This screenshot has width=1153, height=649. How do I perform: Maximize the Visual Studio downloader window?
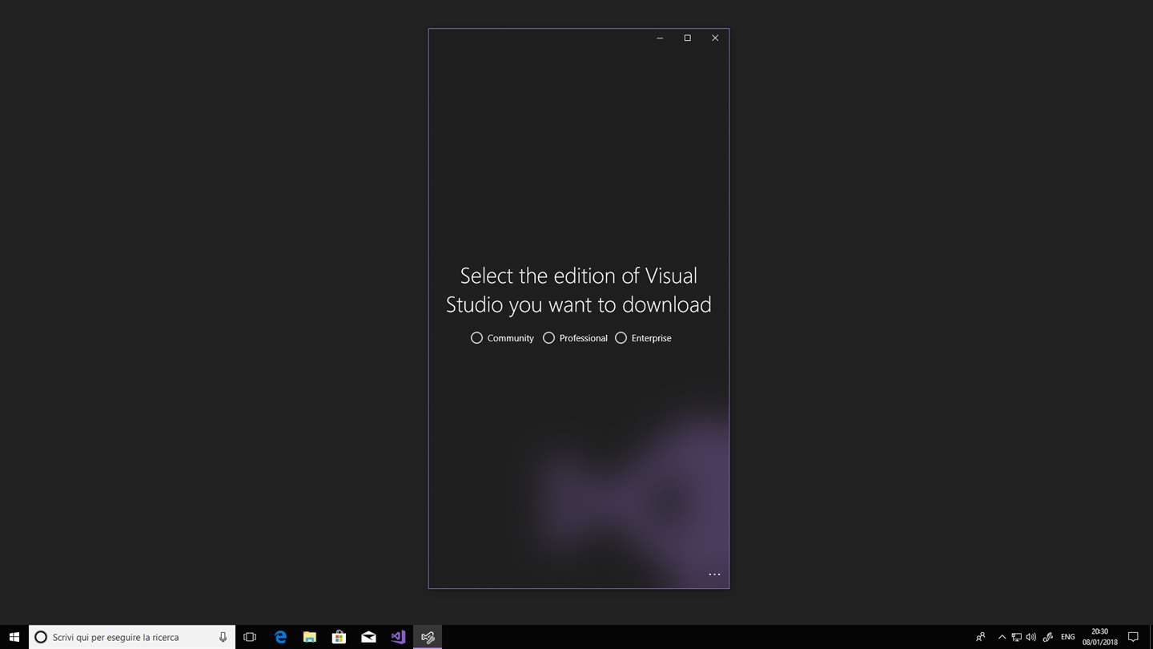[687, 38]
